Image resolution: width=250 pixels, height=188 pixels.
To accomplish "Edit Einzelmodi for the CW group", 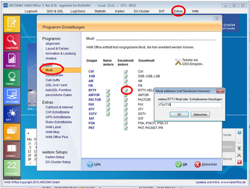I will pyautogui.click(x=126, y=72).
